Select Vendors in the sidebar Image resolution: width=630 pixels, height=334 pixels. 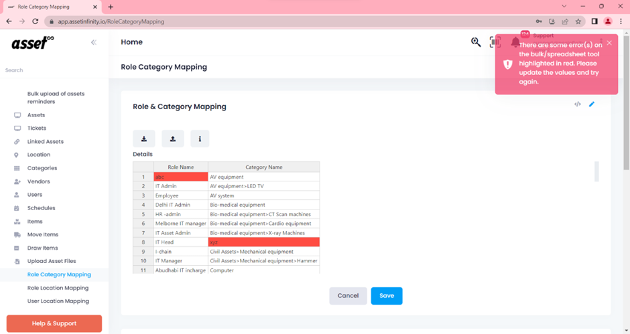coord(38,181)
